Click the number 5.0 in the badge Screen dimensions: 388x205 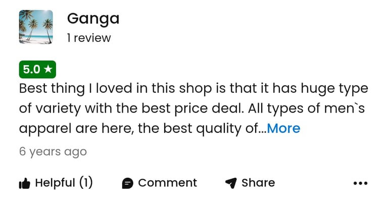(31, 70)
